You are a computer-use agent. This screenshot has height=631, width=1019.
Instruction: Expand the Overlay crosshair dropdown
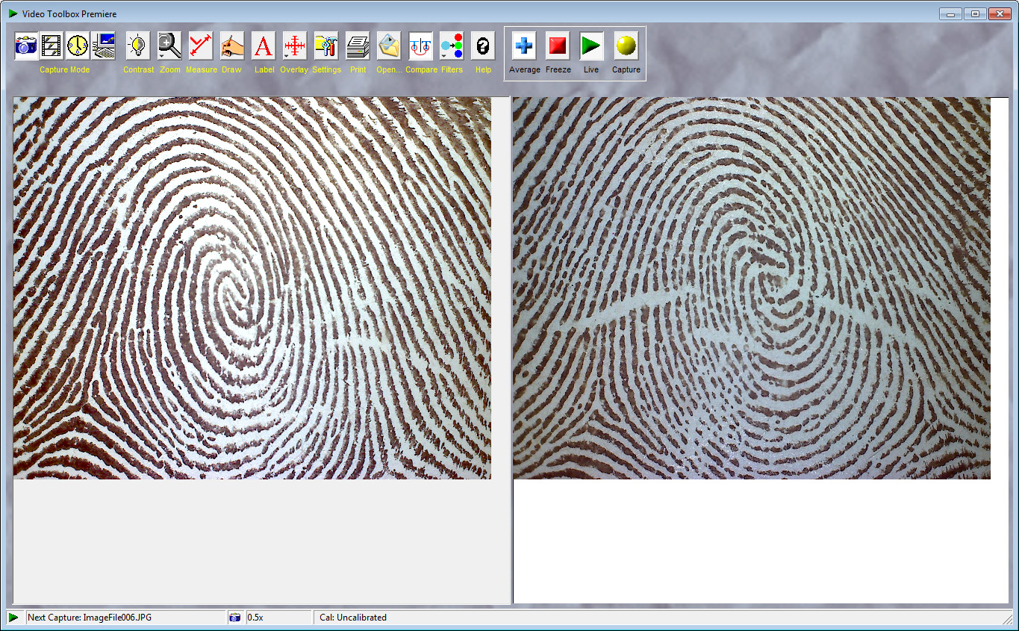(x=287, y=56)
